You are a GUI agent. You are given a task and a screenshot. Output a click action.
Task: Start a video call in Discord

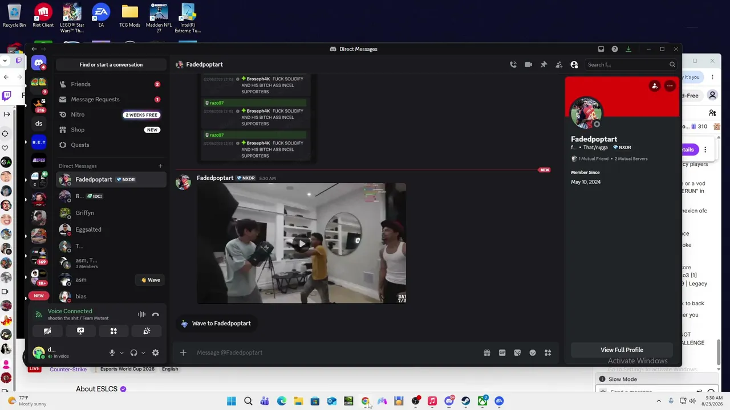[528, 64]
